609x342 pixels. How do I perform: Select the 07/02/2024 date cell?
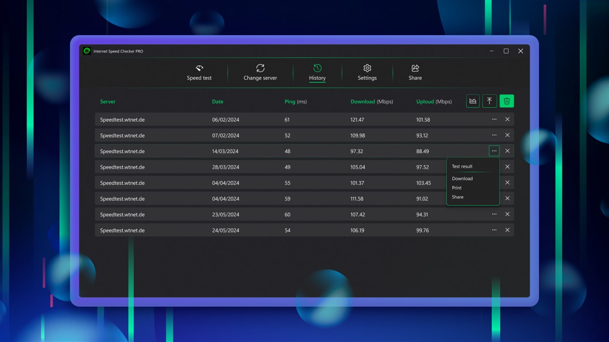coord(225,136)
